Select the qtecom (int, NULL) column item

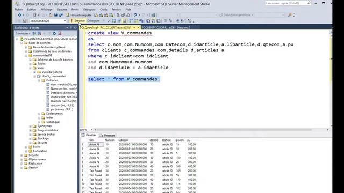pyautogui.click(x=62, y=106)
